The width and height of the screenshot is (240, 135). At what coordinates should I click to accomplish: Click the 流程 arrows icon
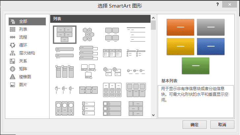click(x=13, y=37)
